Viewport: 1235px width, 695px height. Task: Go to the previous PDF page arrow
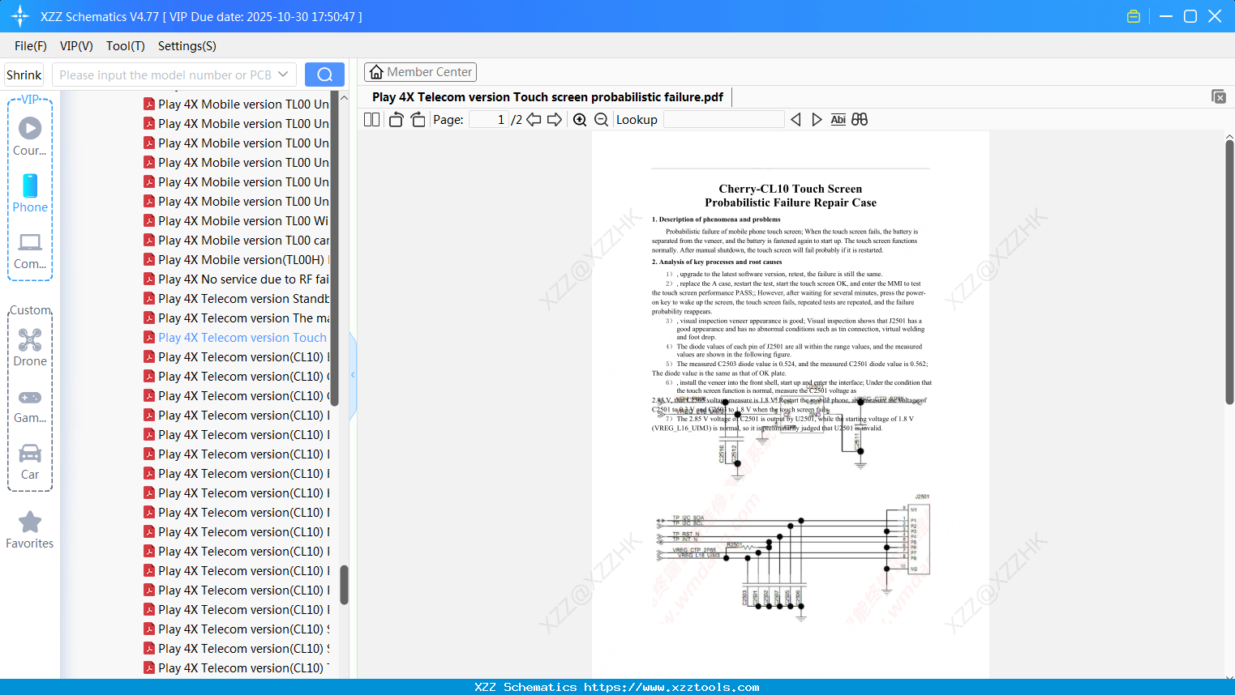(x=534, y=120)
